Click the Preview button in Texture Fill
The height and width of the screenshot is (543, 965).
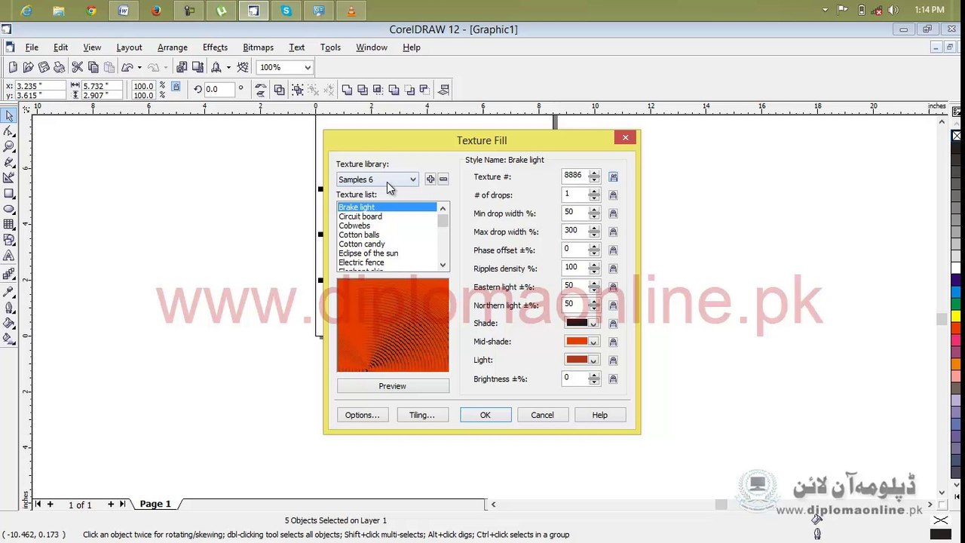(x=393, y=386)
